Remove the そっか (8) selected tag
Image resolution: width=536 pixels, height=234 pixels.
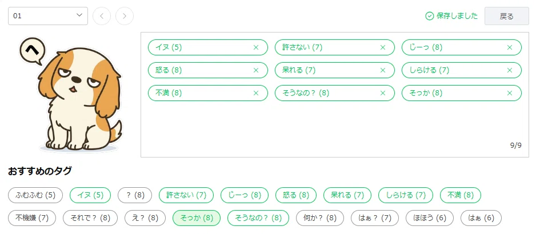(x=509, y=93)
